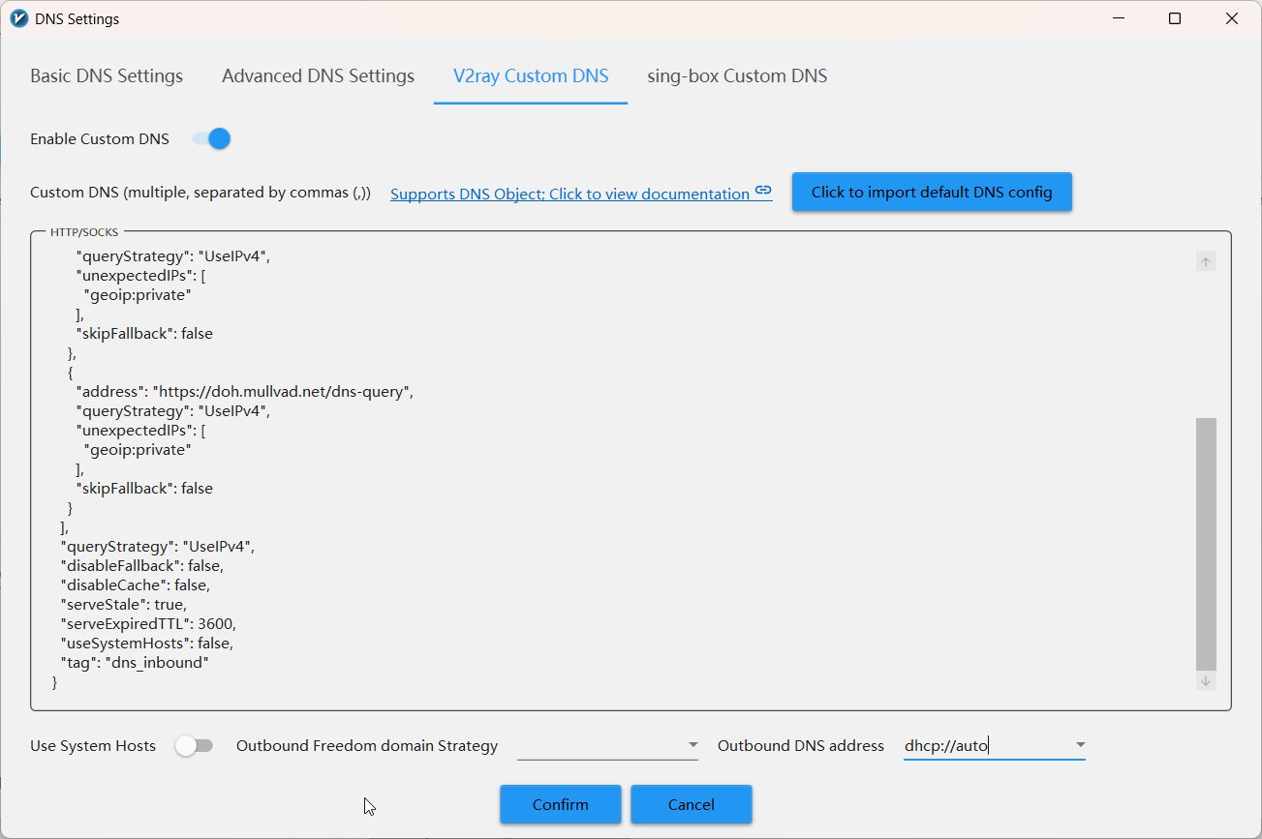Viewport: 1262px width, 839px height.
Task: Switch to the Basic DNS Settings tab
Action: pyautogui.click(x=107, y=75)
